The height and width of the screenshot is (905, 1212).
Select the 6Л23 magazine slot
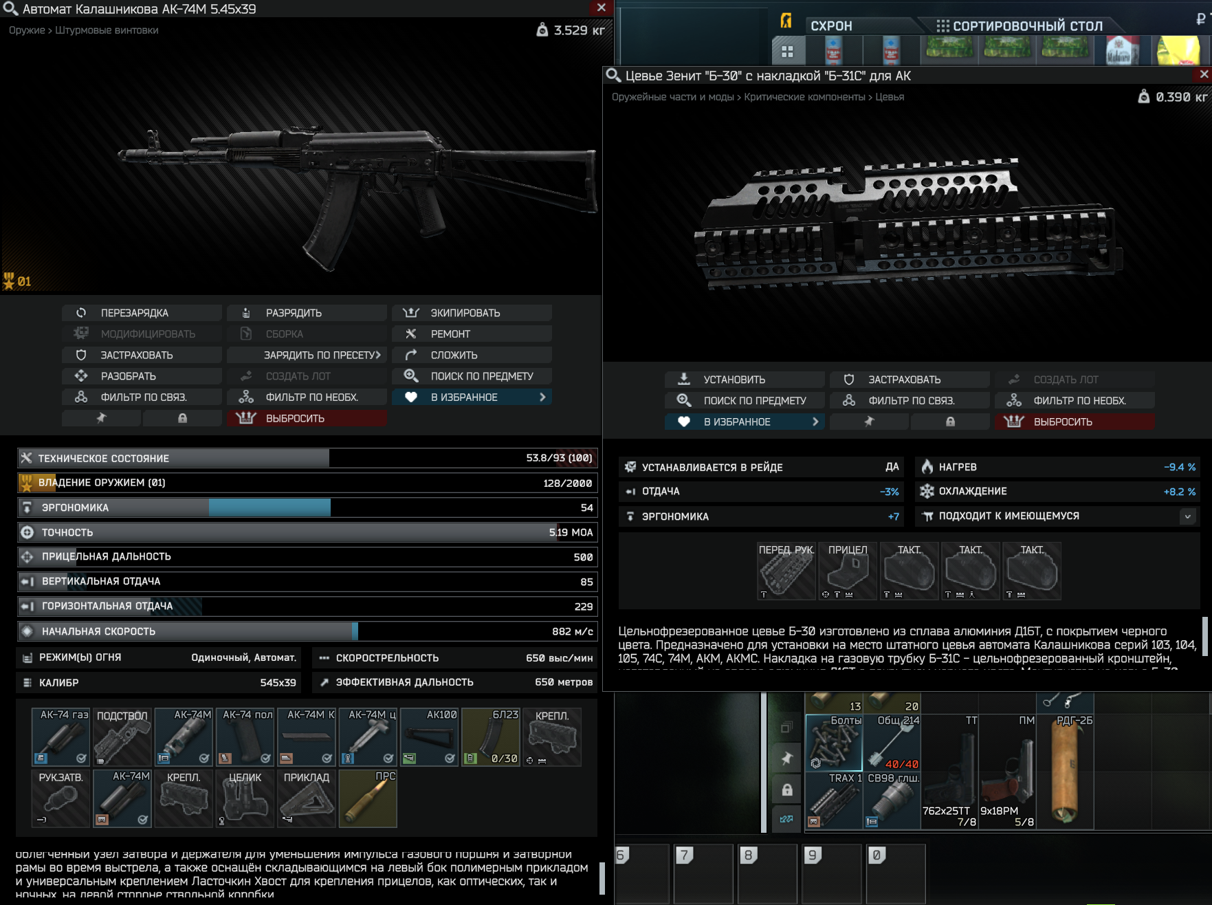[x=491, y=737]
